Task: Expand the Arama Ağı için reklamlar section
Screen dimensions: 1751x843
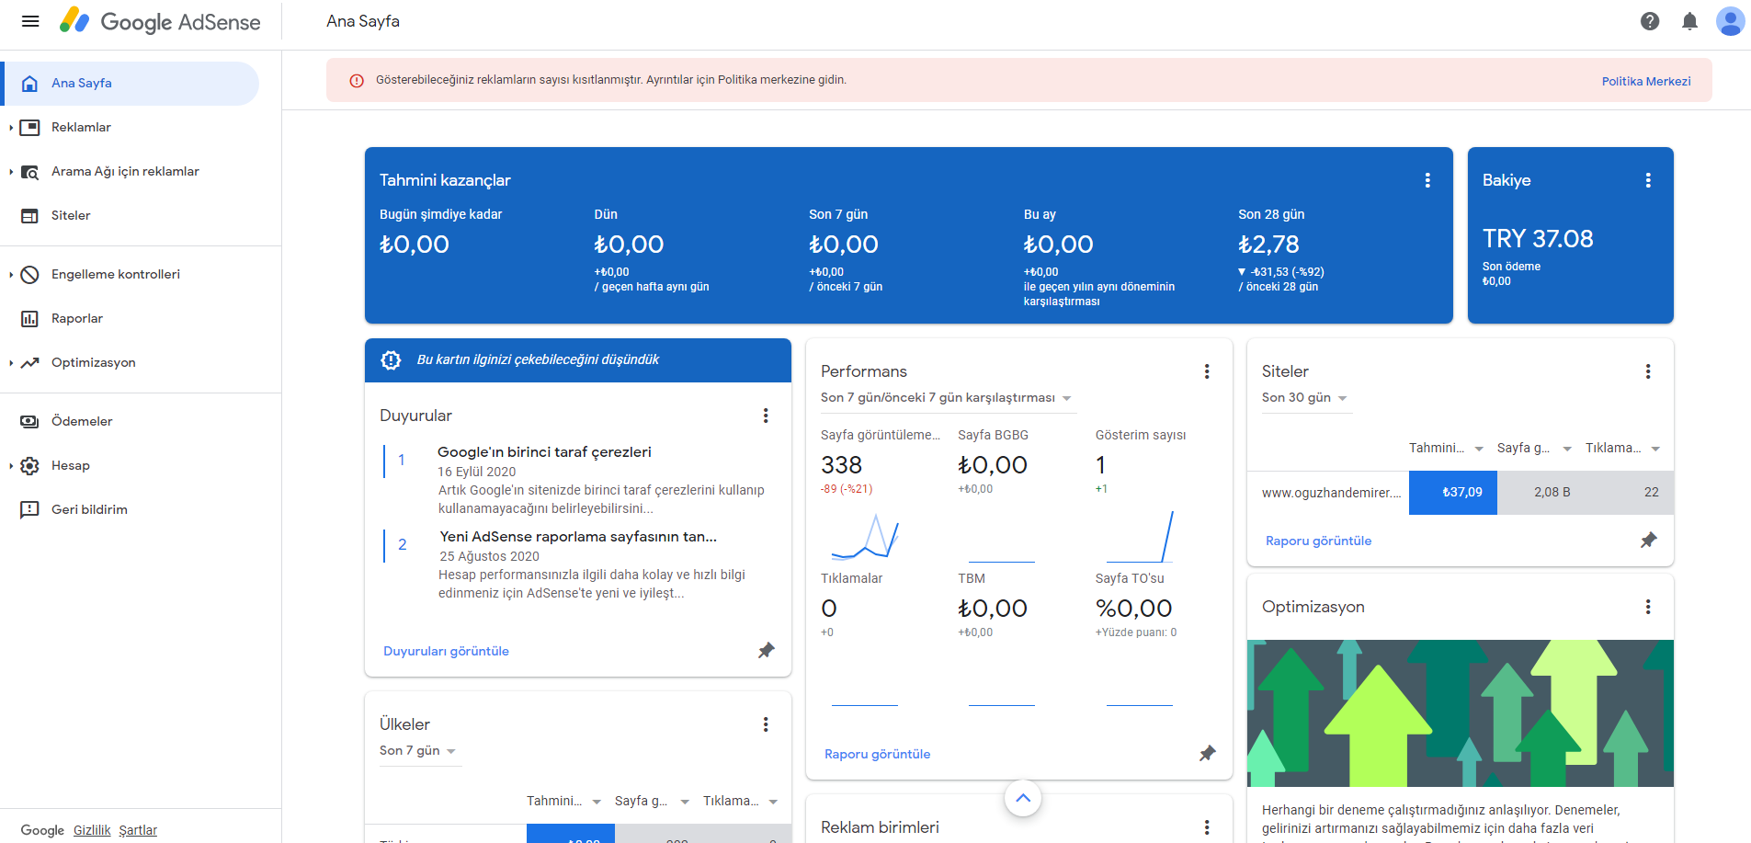Action: pos(11,171)
